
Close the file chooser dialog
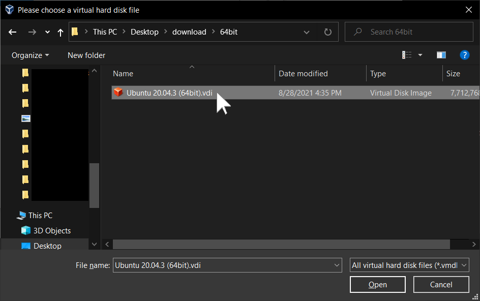click(469, 10)
